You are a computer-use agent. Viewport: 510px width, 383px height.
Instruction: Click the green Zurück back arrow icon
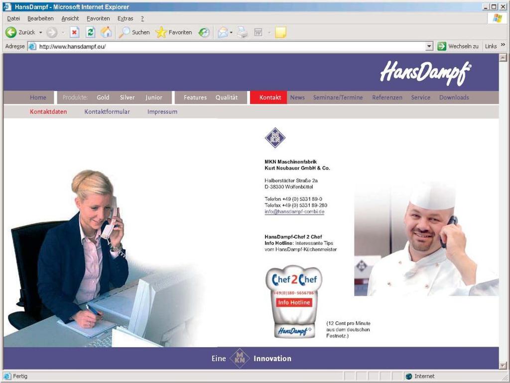click(11, 32)
